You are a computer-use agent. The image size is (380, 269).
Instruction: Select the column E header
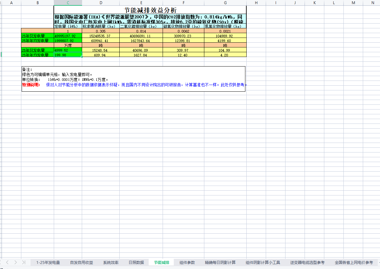[x=141, y=3]
